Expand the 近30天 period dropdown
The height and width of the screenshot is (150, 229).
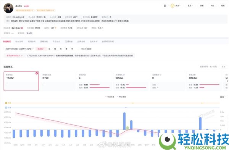click(41, 49)
